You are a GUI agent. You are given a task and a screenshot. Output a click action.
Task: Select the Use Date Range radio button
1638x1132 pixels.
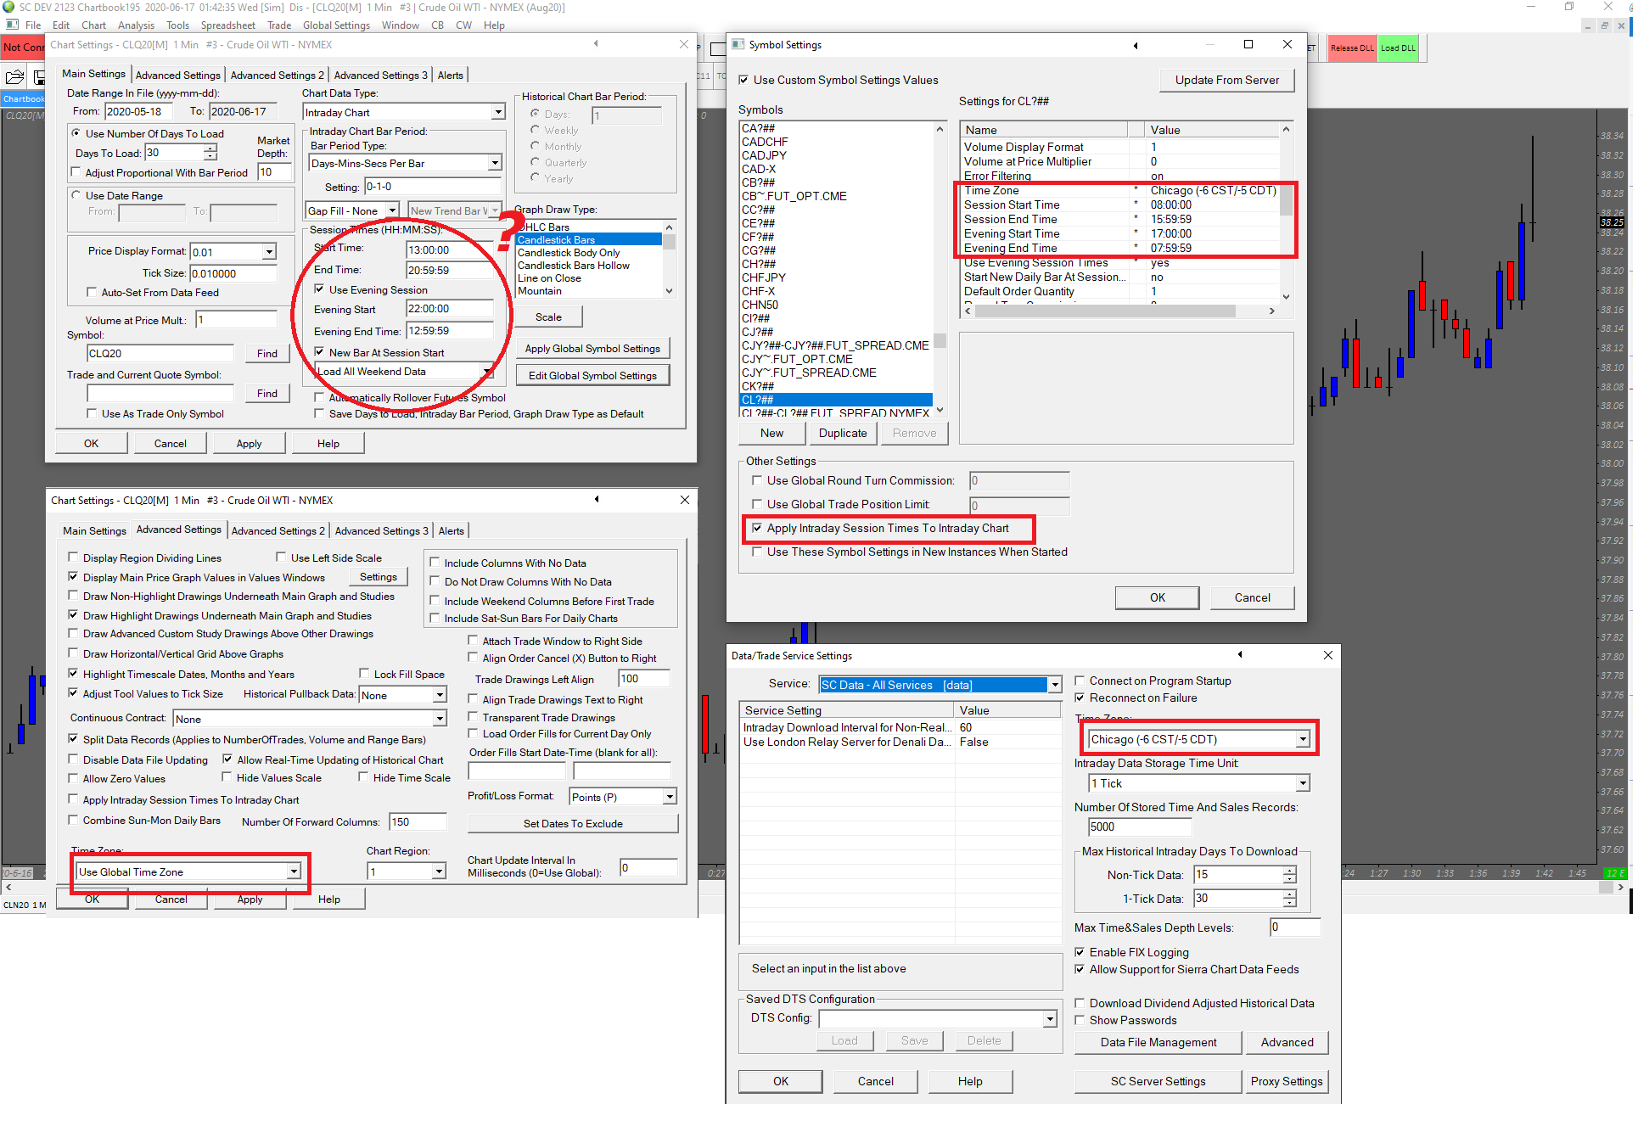(x=76, y=196)
